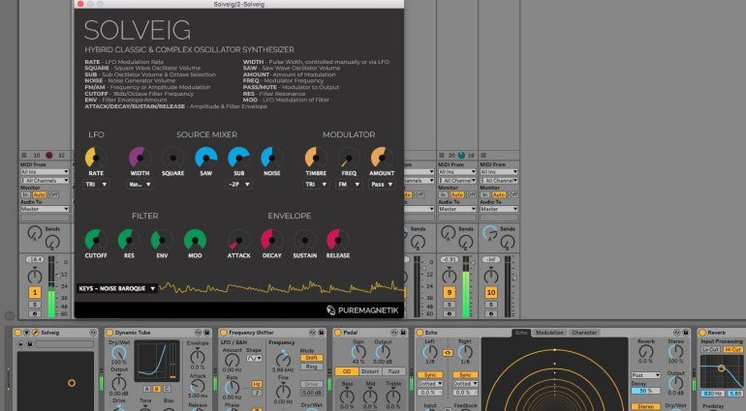
Task: Switch to the Modulation tab in Echo
Action: point(549,332)
